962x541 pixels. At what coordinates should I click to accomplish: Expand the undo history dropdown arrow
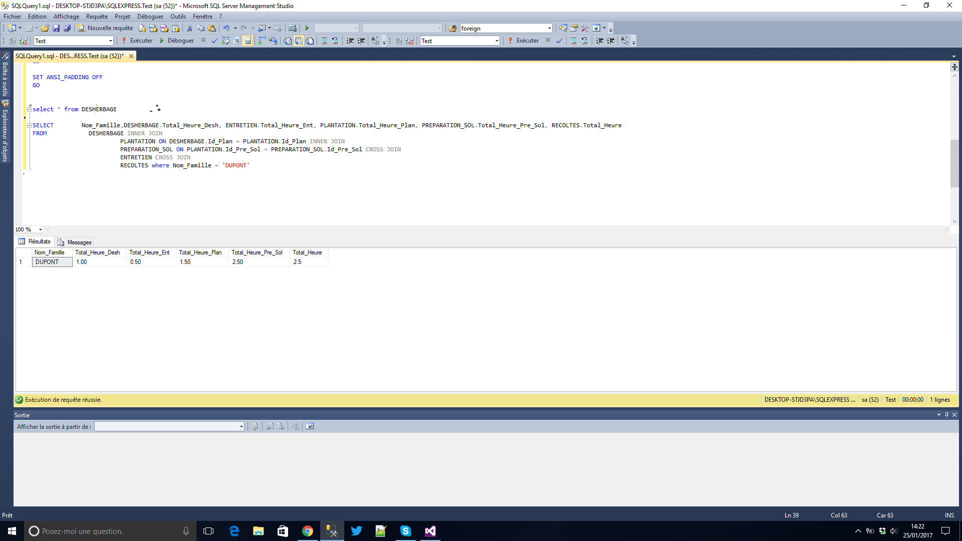(x=235, y=29)
